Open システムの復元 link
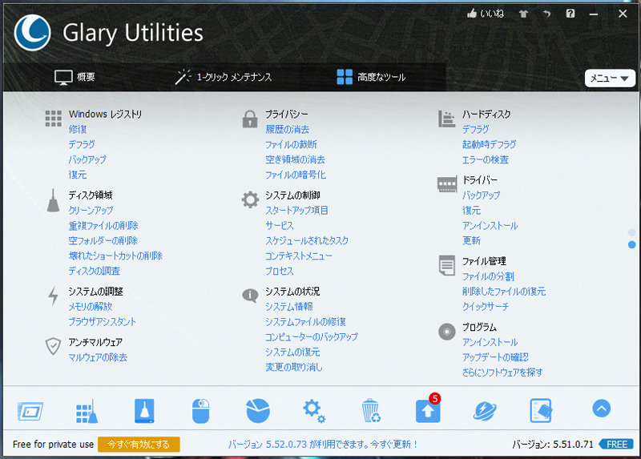Screen dimensions: 641x459 pos(292,352)
